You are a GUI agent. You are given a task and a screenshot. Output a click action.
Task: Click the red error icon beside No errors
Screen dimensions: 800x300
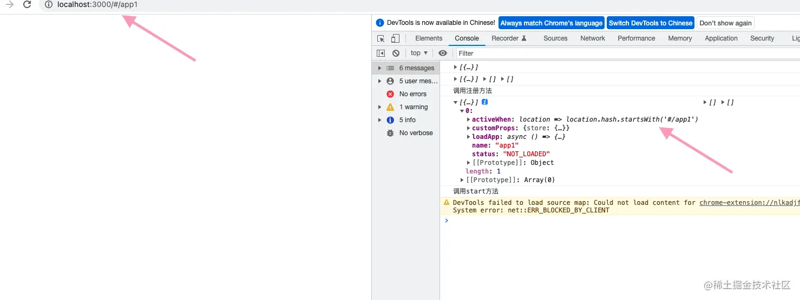(x=390, y=94)
